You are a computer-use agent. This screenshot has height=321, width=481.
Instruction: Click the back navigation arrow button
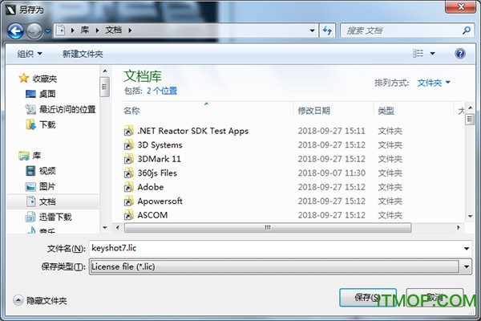coord(16,31)
